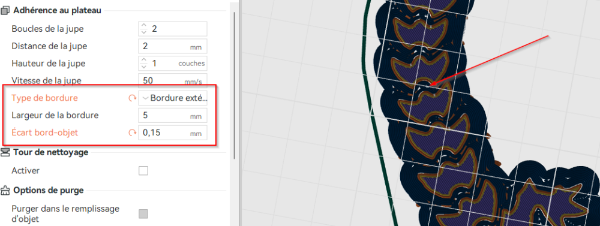This screenshot has width=600, height=226.
Task: Click the Options de purge section icon
Action: [x=5, y=190]
